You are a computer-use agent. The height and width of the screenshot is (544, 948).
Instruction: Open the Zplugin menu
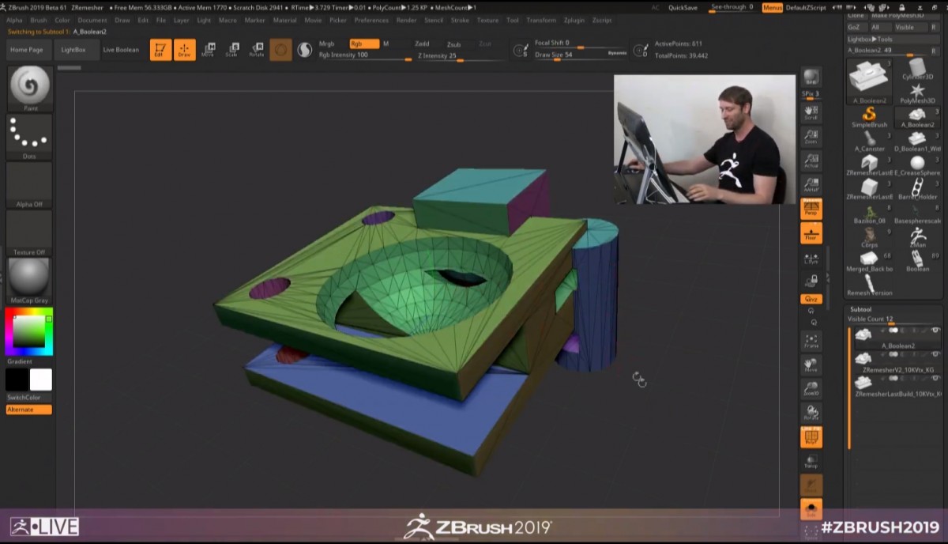click(x=573, y=20)
